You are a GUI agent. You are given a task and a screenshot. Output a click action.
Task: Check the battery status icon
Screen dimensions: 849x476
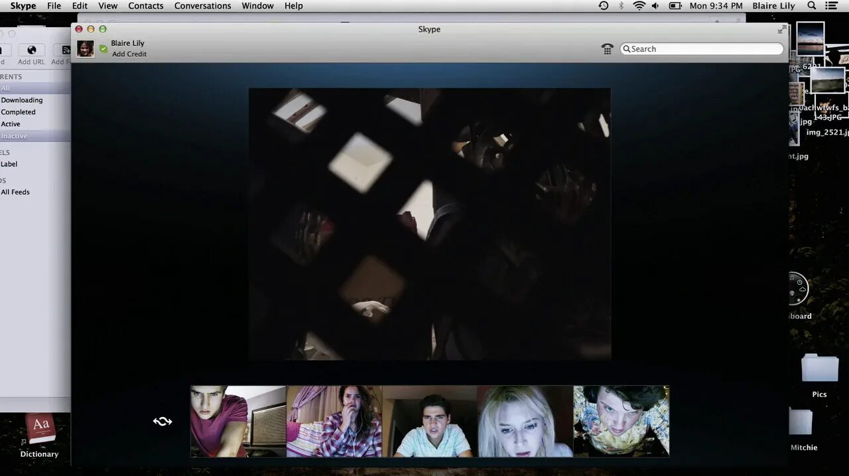(x=675, y=6)
